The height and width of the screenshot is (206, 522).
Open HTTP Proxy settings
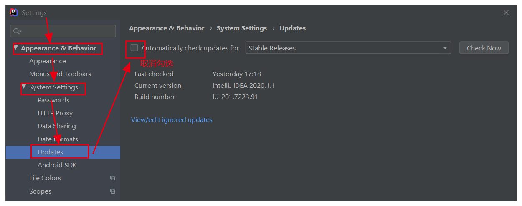[x=55, y=113]
